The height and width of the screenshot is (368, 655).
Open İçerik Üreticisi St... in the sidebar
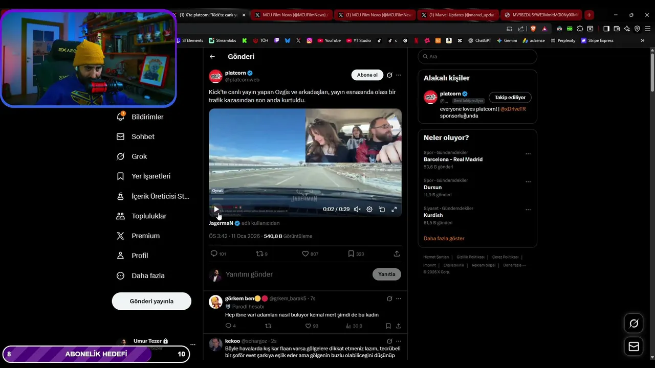(153, 196)
